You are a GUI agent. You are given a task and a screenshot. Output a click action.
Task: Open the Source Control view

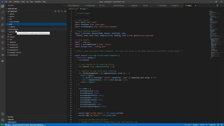click(x=2, y=18)
